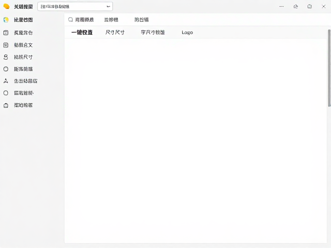Click the orange app logo in title bar
Viewport: 331px width, 248px height.
tap(6, 6)
